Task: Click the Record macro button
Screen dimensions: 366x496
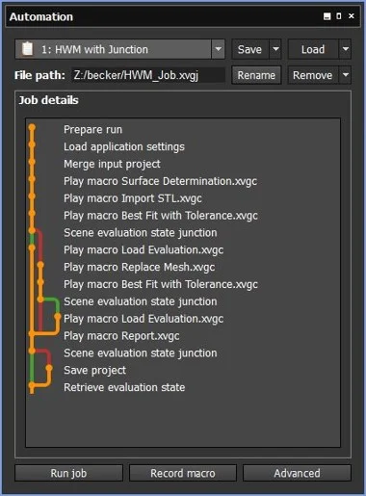Action: 183,473
